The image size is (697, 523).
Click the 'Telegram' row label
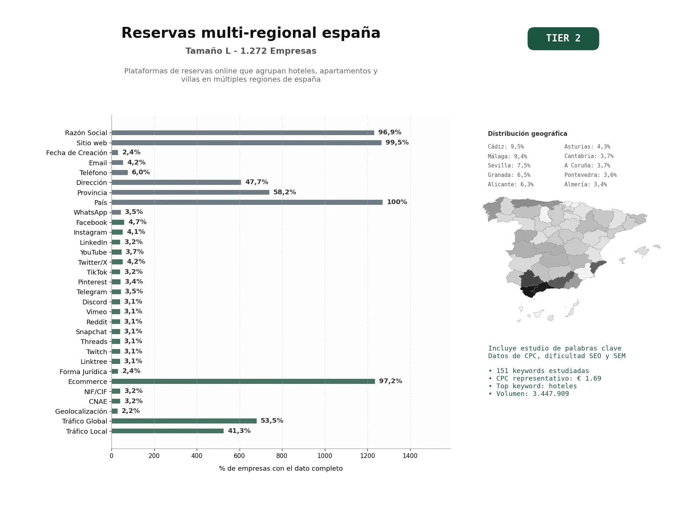[x=92, y=292]
